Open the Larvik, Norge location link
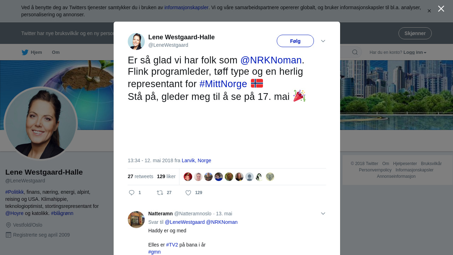Image resolution: width=453 pixels, height=255 pixels. [196, 160]
